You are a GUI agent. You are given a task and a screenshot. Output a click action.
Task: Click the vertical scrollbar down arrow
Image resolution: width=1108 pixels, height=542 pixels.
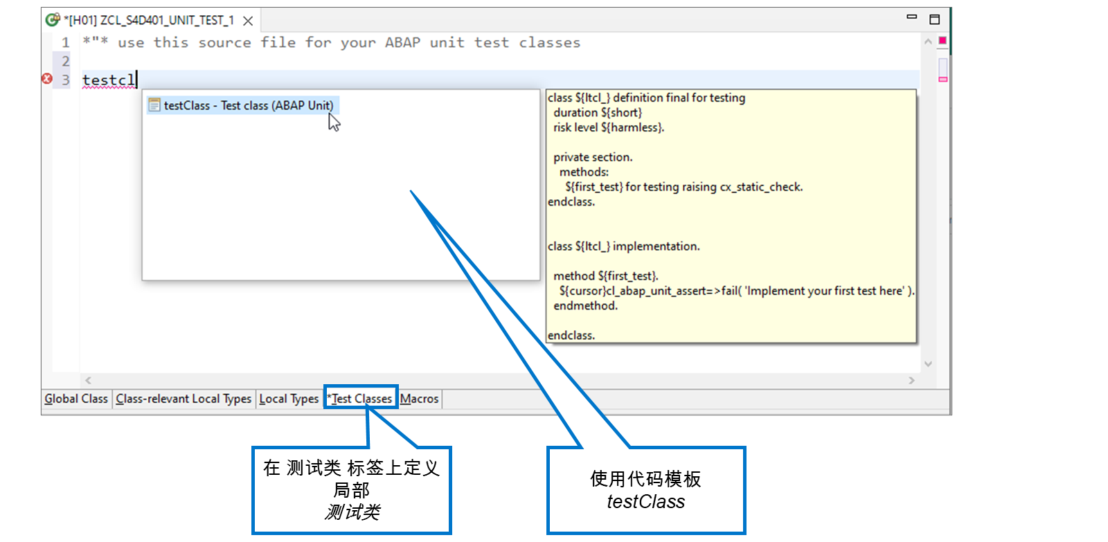pyautogui.click(x=928, y=363)
